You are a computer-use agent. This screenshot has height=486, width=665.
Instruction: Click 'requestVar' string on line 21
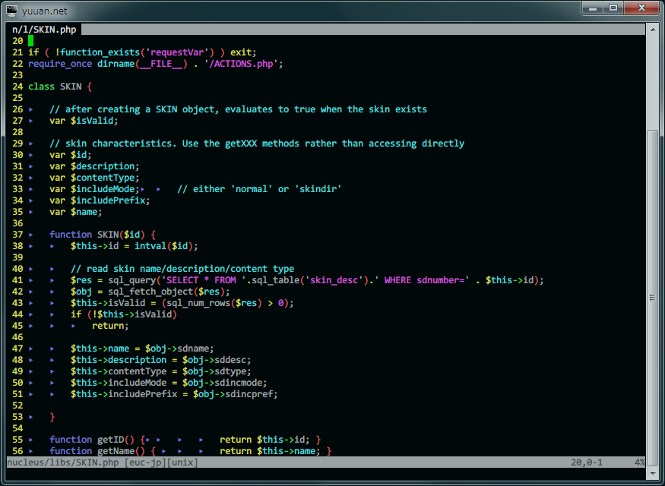click(x=177, y=52)
